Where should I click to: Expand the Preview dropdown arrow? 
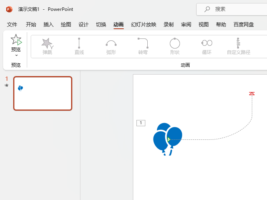pyautogui.click(x=16, y=55)
